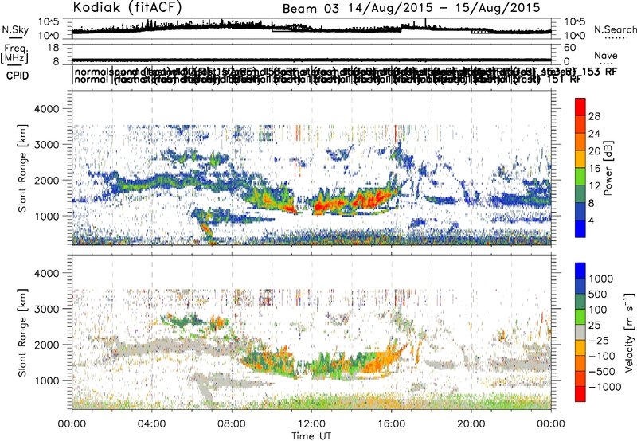Select the "N.Search" legend label
Image resolution: width=637 pixels, height=441 pixels.
point(616,29)
